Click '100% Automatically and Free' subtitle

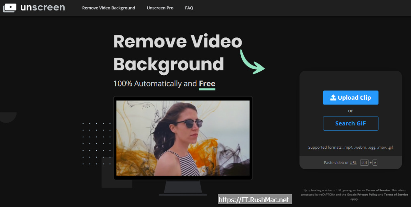tap(164, 84)
